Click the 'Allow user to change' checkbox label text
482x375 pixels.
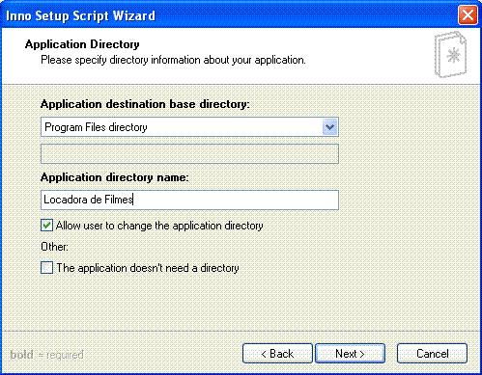159,226
